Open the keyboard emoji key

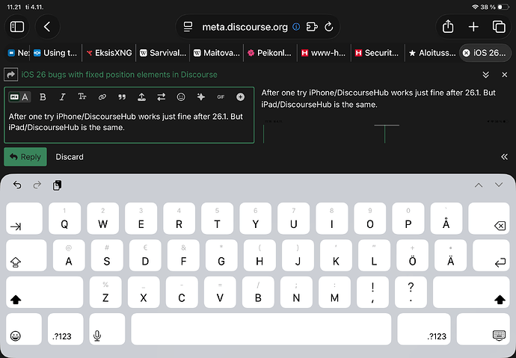(24, 329)
